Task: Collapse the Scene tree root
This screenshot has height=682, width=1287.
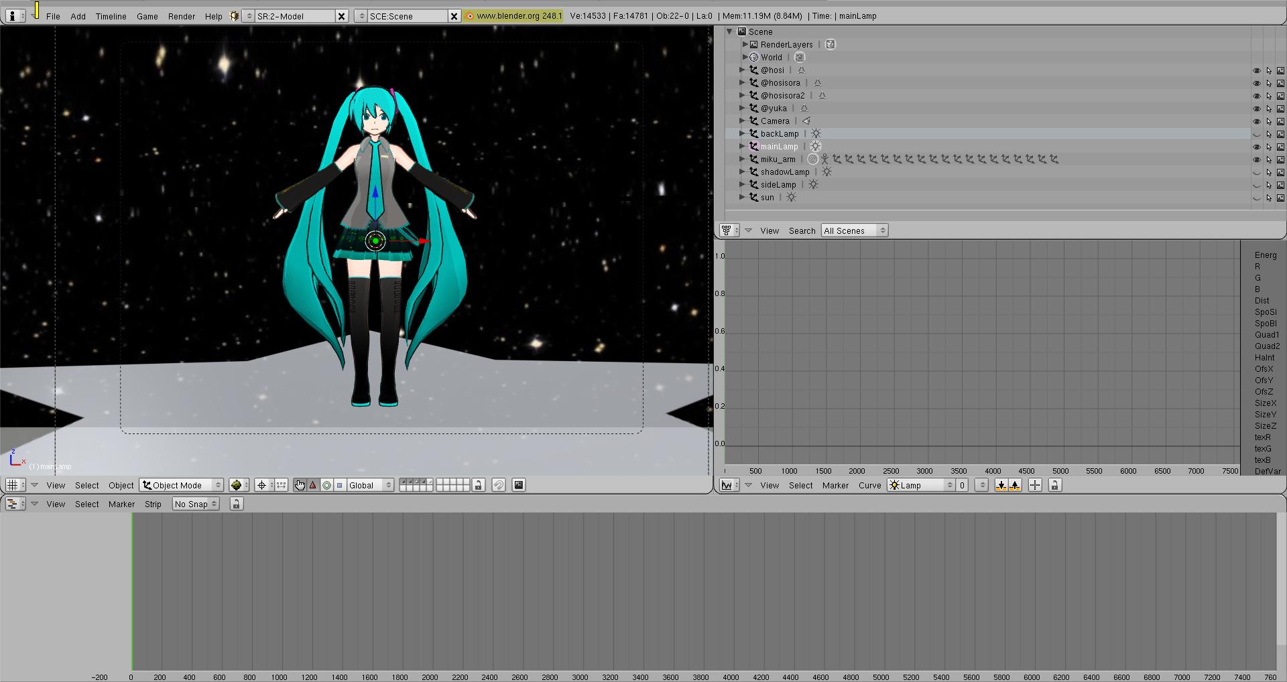Action: 729,31
